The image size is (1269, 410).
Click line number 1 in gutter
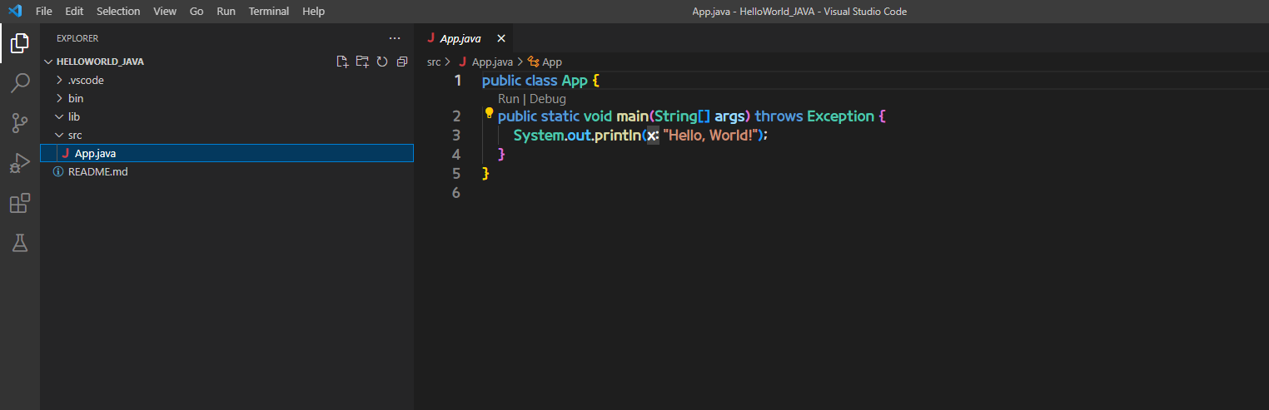pos(457,82)
